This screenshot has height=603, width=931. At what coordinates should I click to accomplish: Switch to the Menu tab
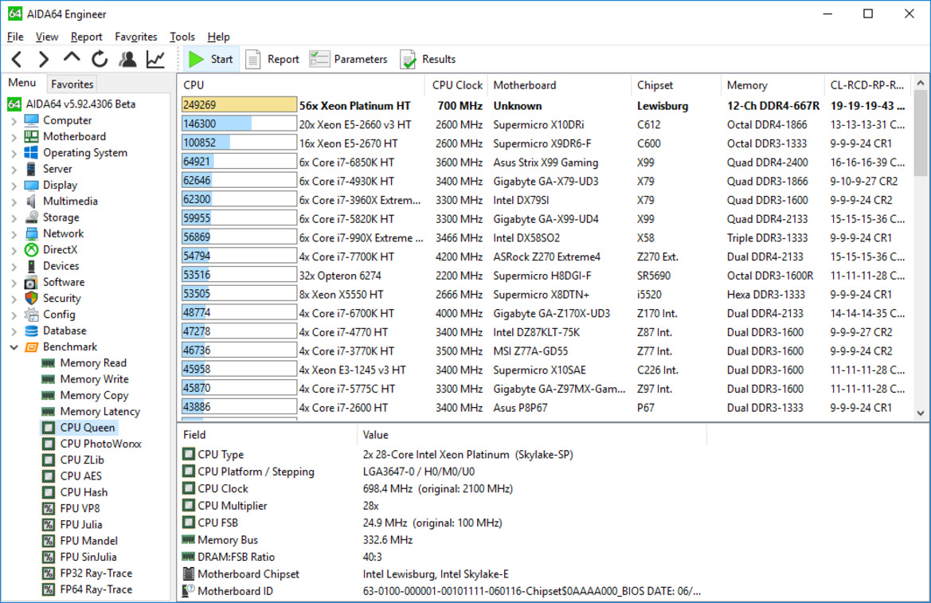[22, 83]
